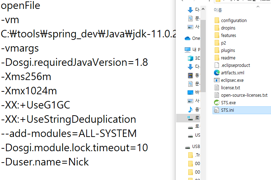Click the plugins folder icon
The height and width of the screenshot is (180, 271).
coord(217,50)
